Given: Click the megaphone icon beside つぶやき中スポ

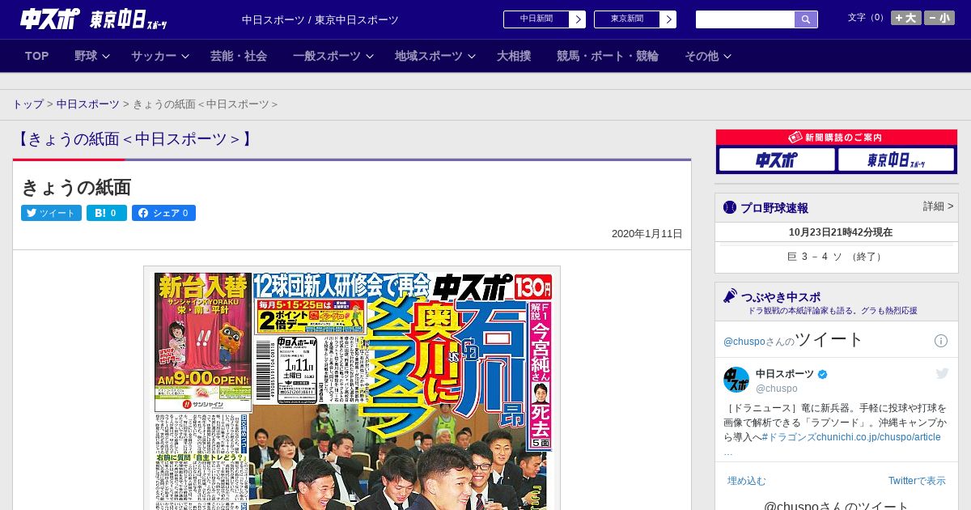Looking at the screenshot, I should pyautogui.click(x=730, y=295).
